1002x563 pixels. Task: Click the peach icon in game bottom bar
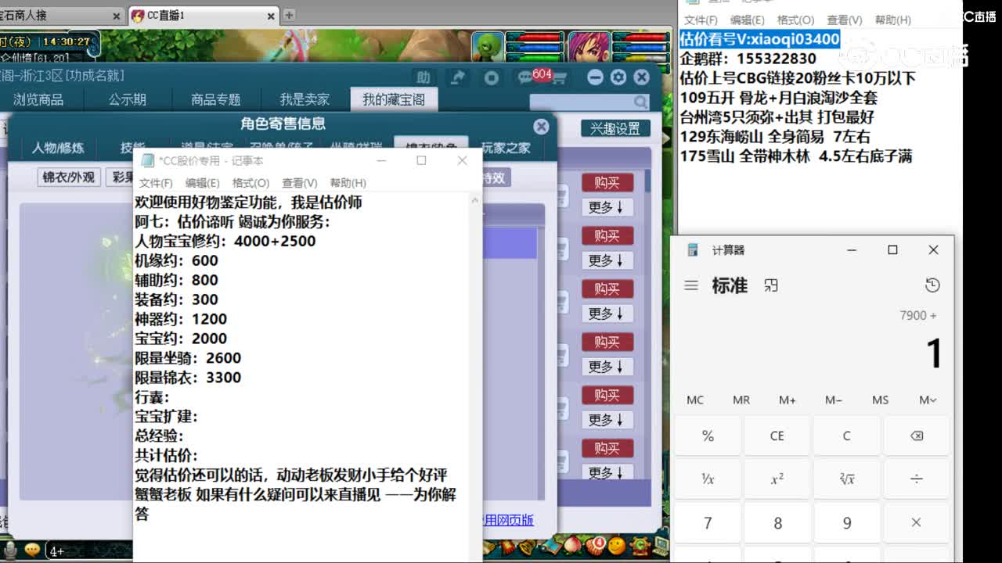[x=575, y=545]
